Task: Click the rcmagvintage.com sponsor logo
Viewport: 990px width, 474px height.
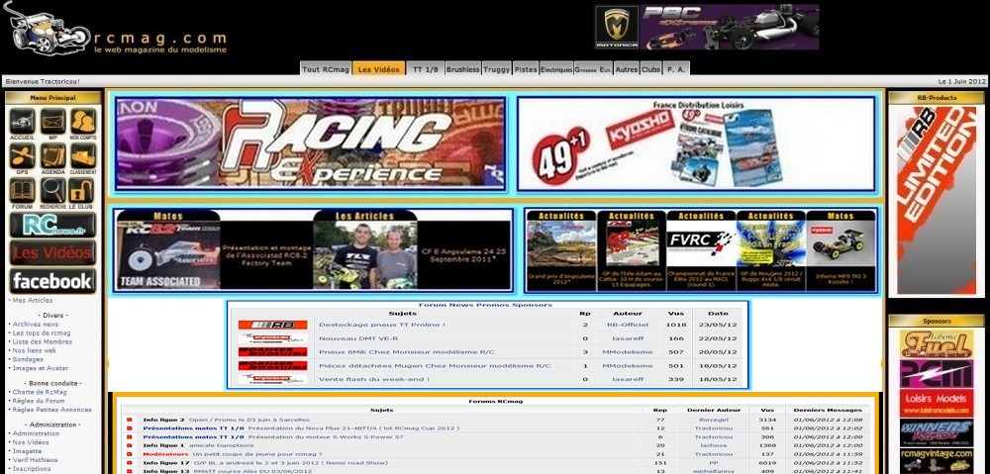Action: tap(937, 461)
